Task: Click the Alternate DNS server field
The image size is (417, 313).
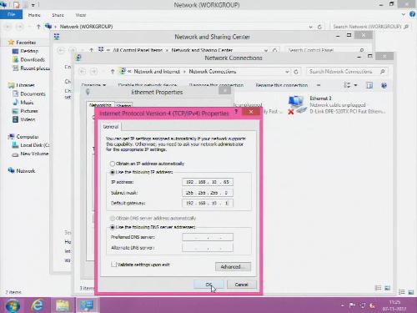Action: tap(208, 248)
